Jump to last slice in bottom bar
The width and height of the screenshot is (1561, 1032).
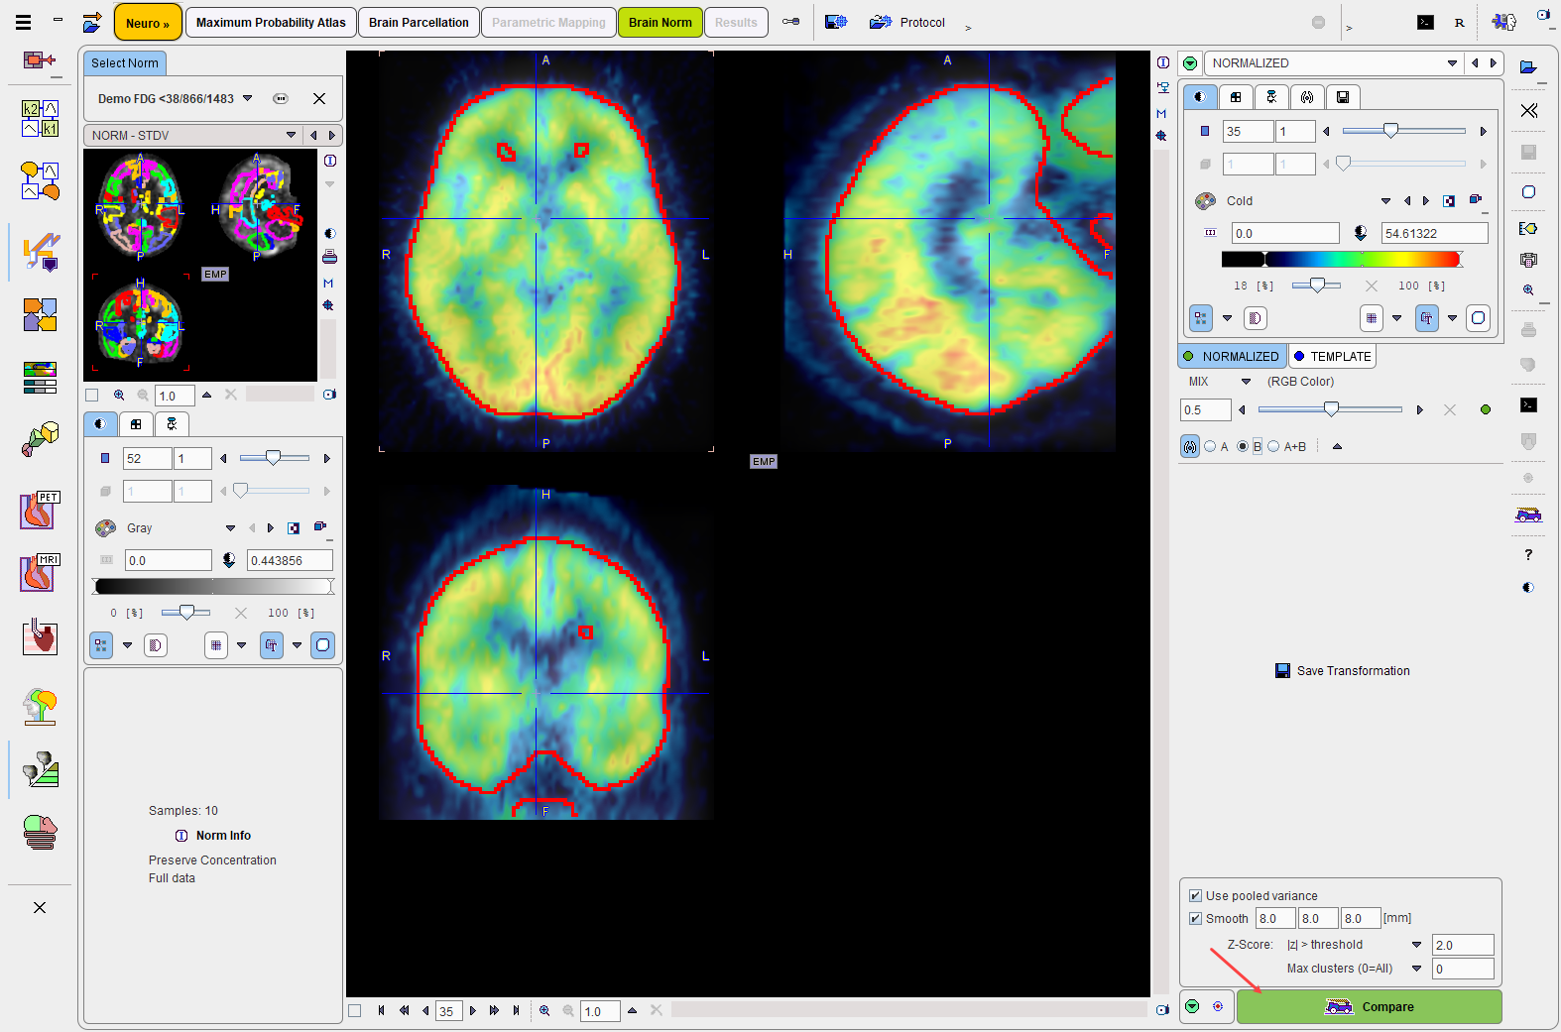click(x=516, y=1011)
